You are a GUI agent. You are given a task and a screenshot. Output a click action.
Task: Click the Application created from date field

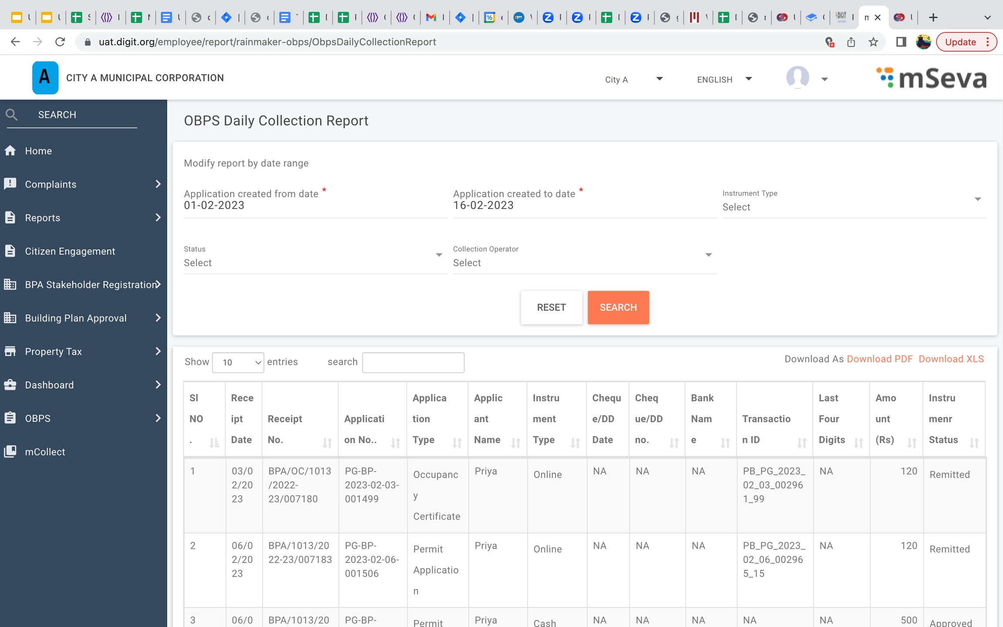click(315, 206)
